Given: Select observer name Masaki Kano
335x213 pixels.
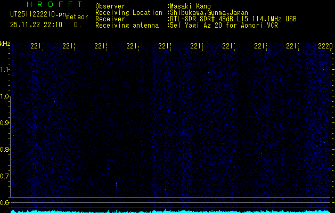Looking at the screenshot, I should click(190, 6).
